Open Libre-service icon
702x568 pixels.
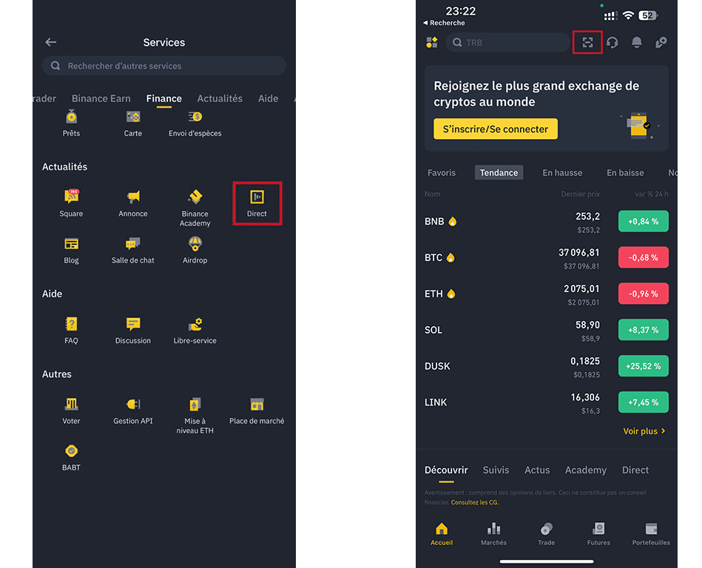(x=195, y=324)
